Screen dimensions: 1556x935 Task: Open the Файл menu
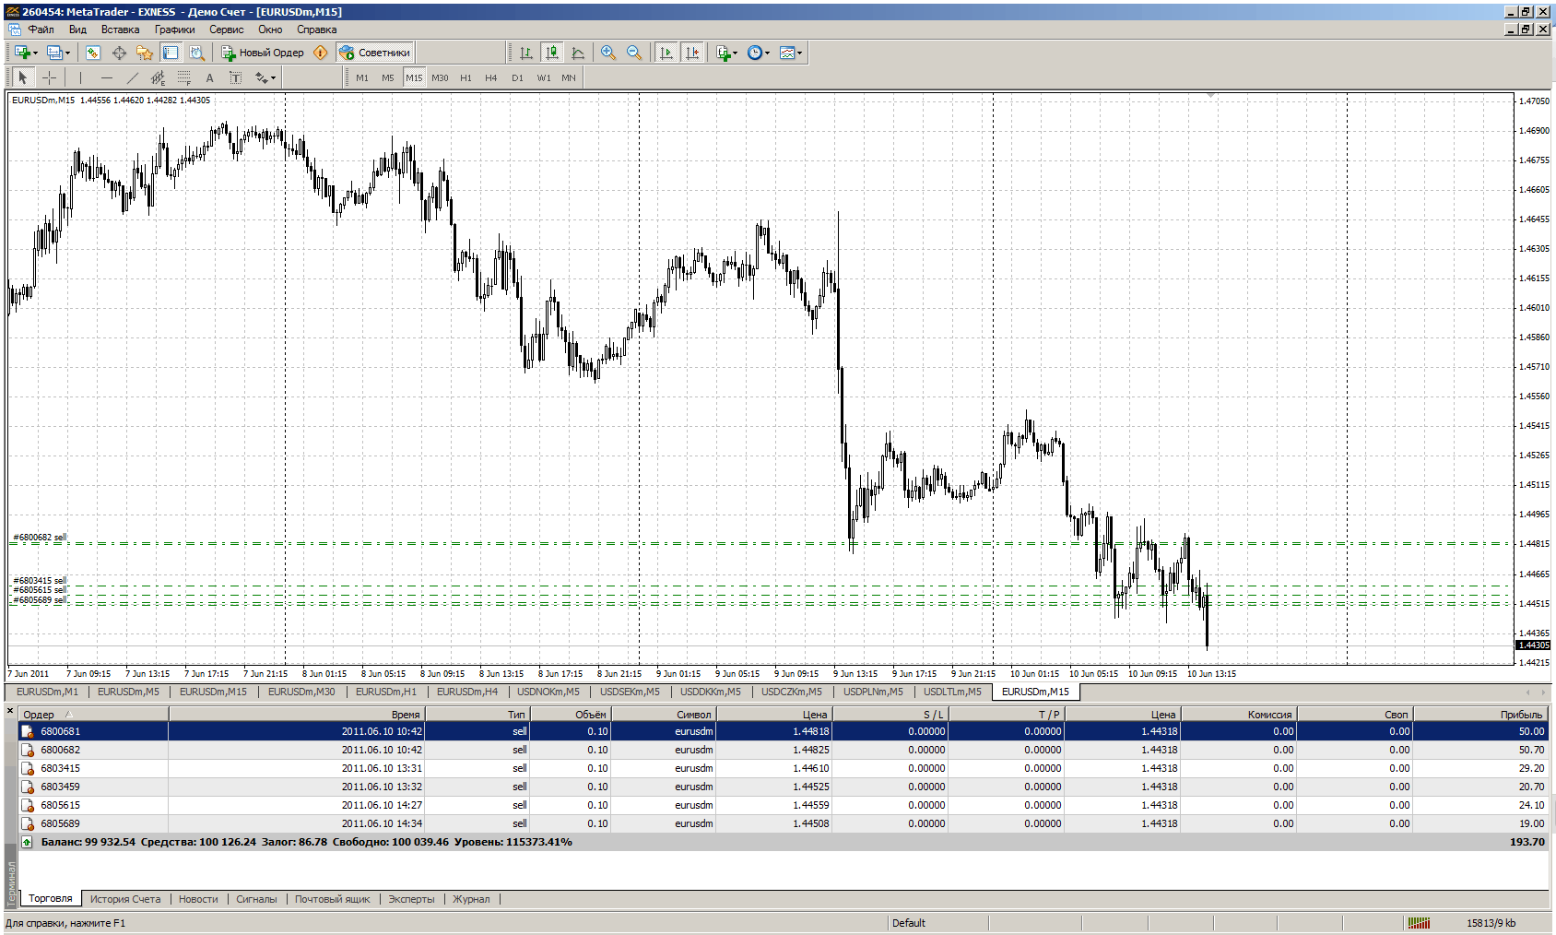point(41,30)
